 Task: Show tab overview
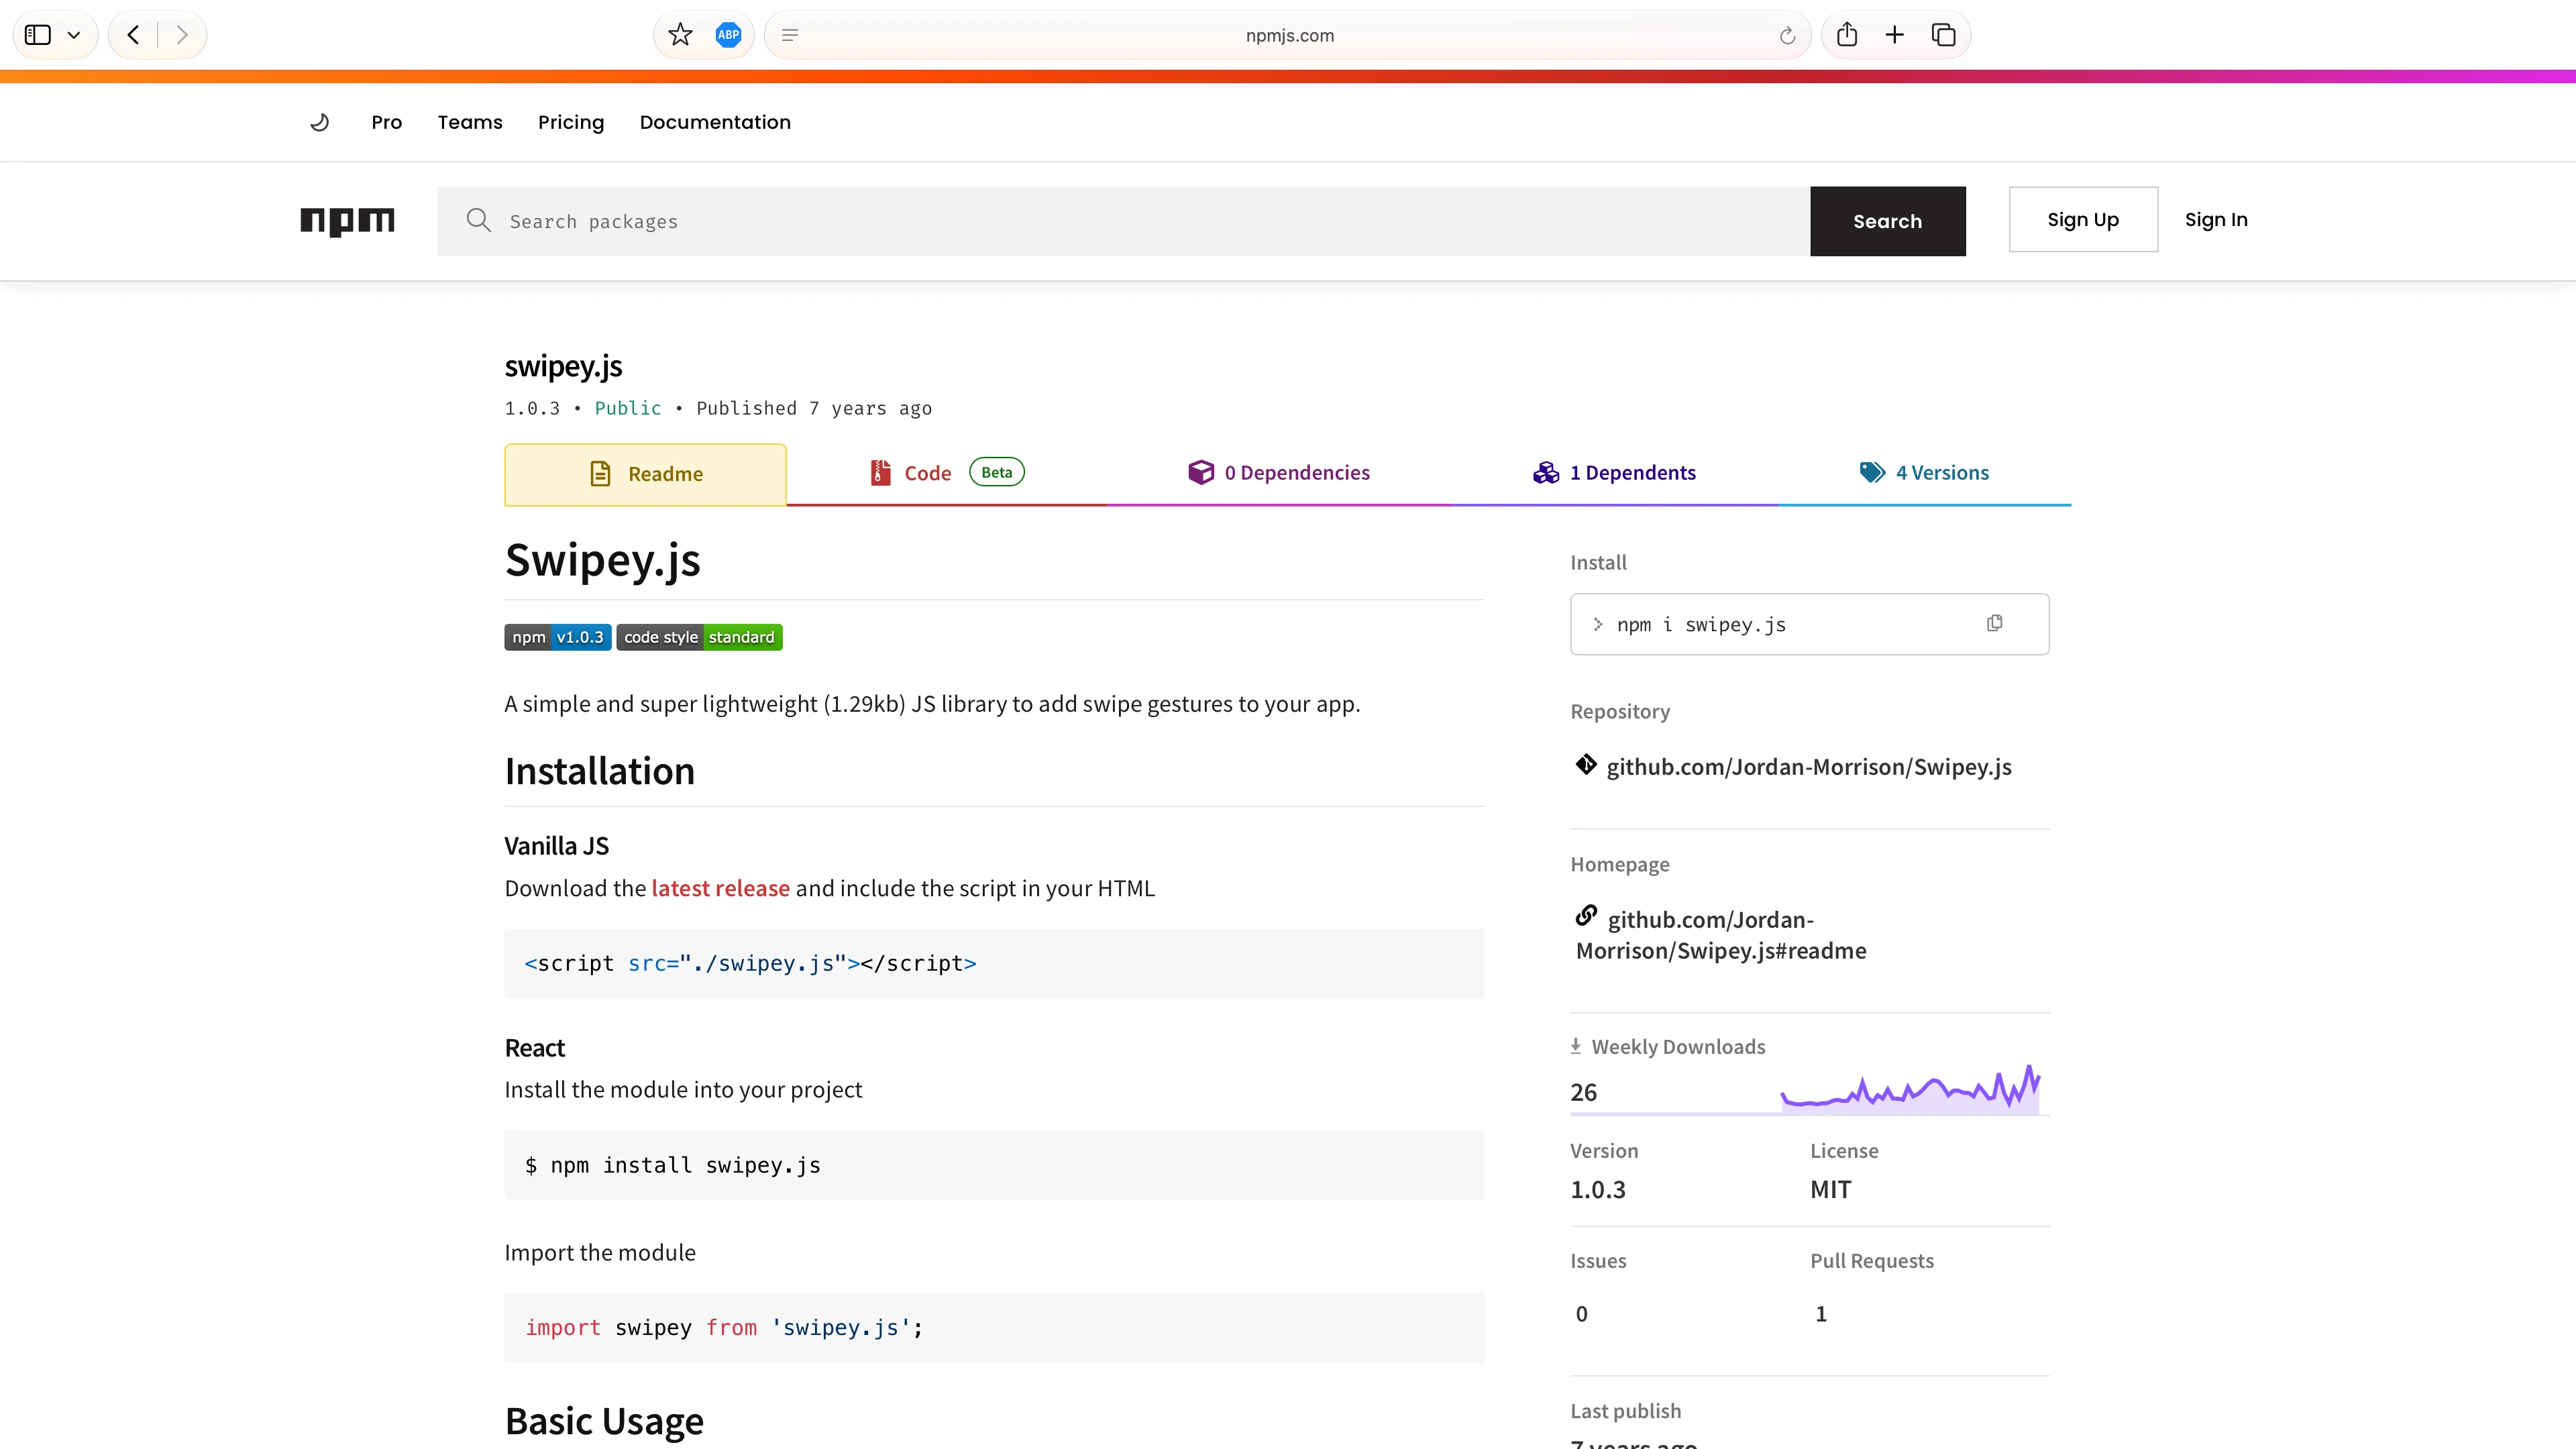point(1943,35)
